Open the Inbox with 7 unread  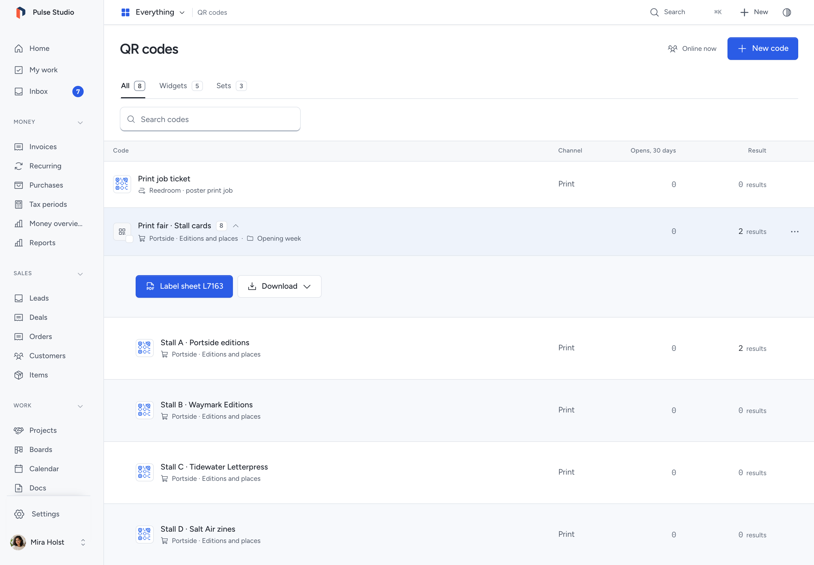pyautogui.click(x=49, y=91)
